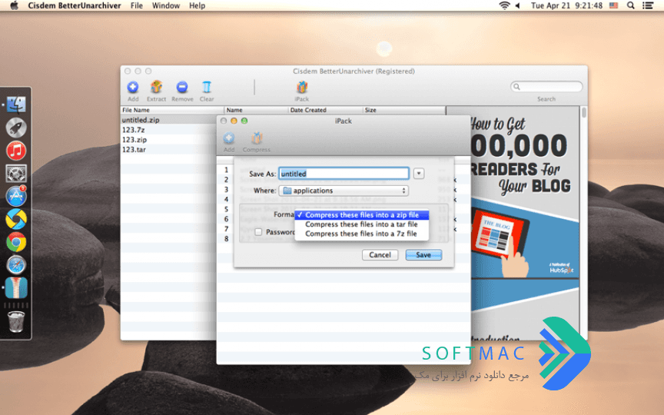The width and height of the screenshot is (664, 415).
Task: Click the Add icon in main toolbar
Action: 133,88
